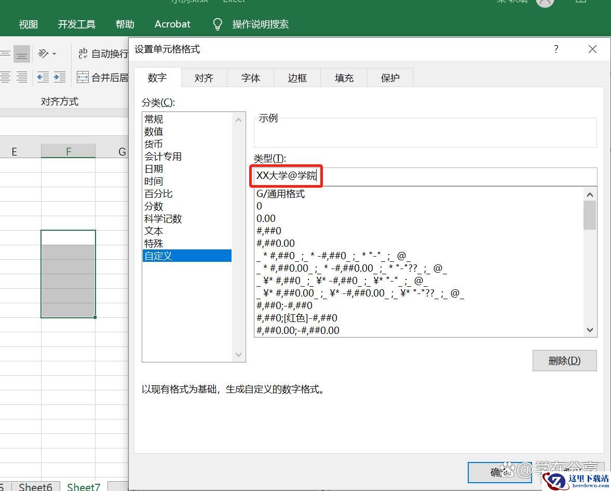This screenshot has width=611, height=491.
Task: Choose the 0.00 format type
Action: click(x=266, y=218)
